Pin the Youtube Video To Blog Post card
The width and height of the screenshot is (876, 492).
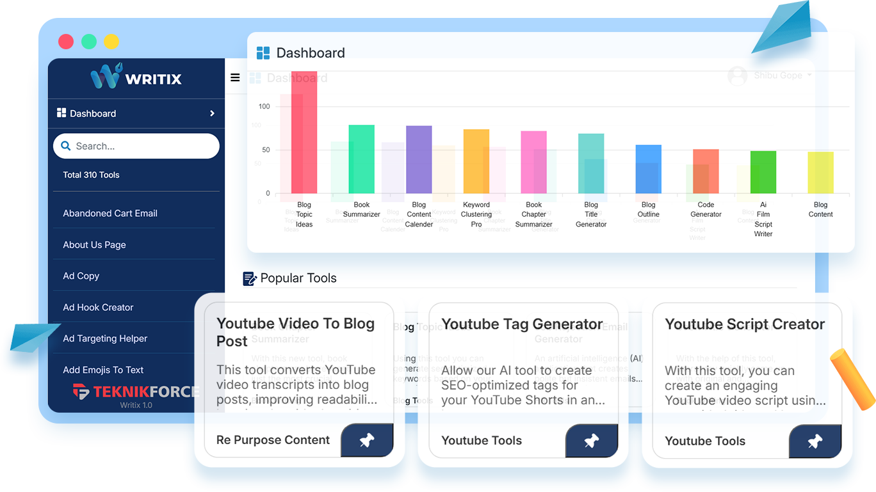(x=367, y=440)
